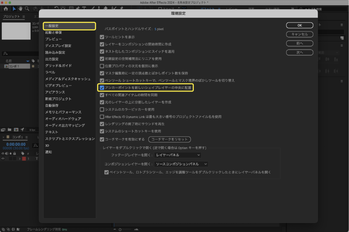Open フッテージレイヤーを開く dropdown
Screen dimensions: 349x232
pyautogui.click(x=178, y=155)
